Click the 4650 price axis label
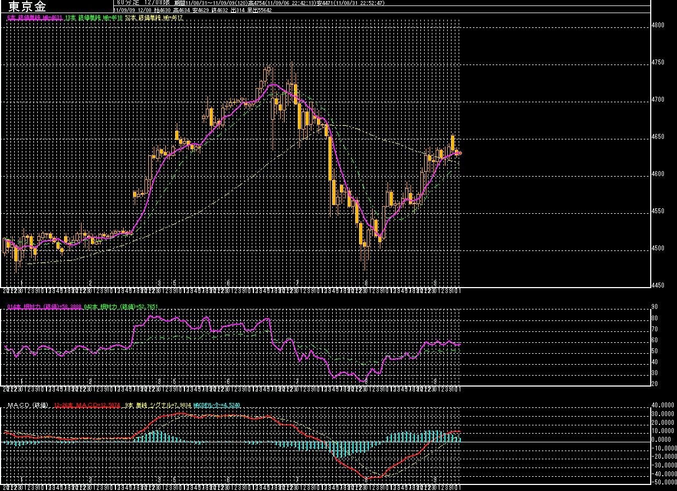Image resolution: width=677 pixels, height=491 pixels. (x=657, y=137)
